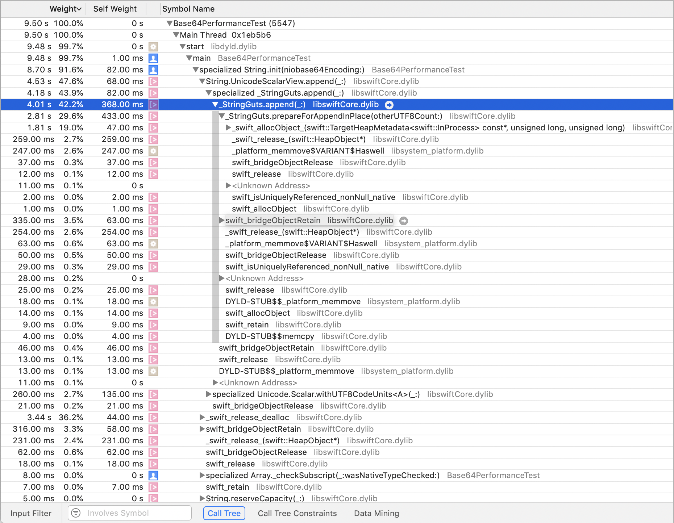The height and width of the screenshot is (523, 674).
Task: Expand specialized Unicode.Scalar.withUTF8CodeUnits row
Action: pos(208,394)
